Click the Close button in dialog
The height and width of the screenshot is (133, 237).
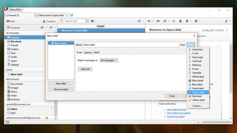click(172, 96)
